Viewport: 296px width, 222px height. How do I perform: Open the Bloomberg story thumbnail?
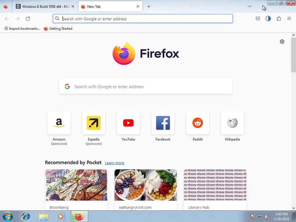pos(76,185)
